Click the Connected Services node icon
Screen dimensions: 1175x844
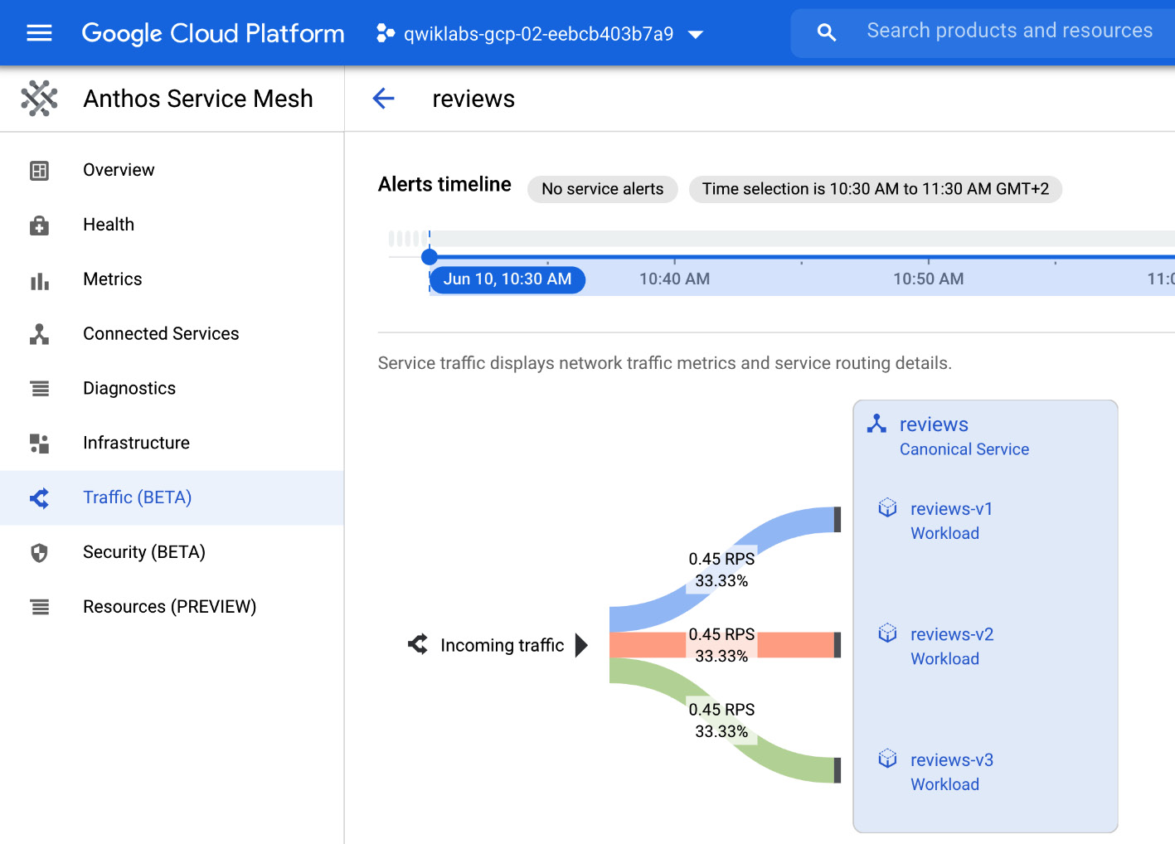(39, 334)
